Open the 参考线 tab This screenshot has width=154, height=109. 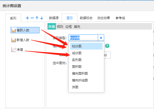120,18
